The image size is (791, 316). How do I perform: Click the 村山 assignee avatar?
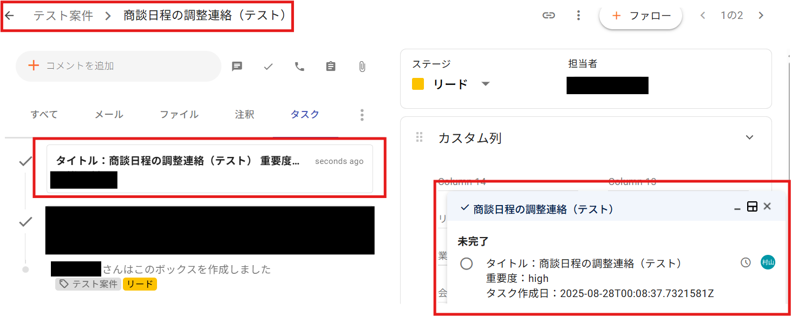768,262
